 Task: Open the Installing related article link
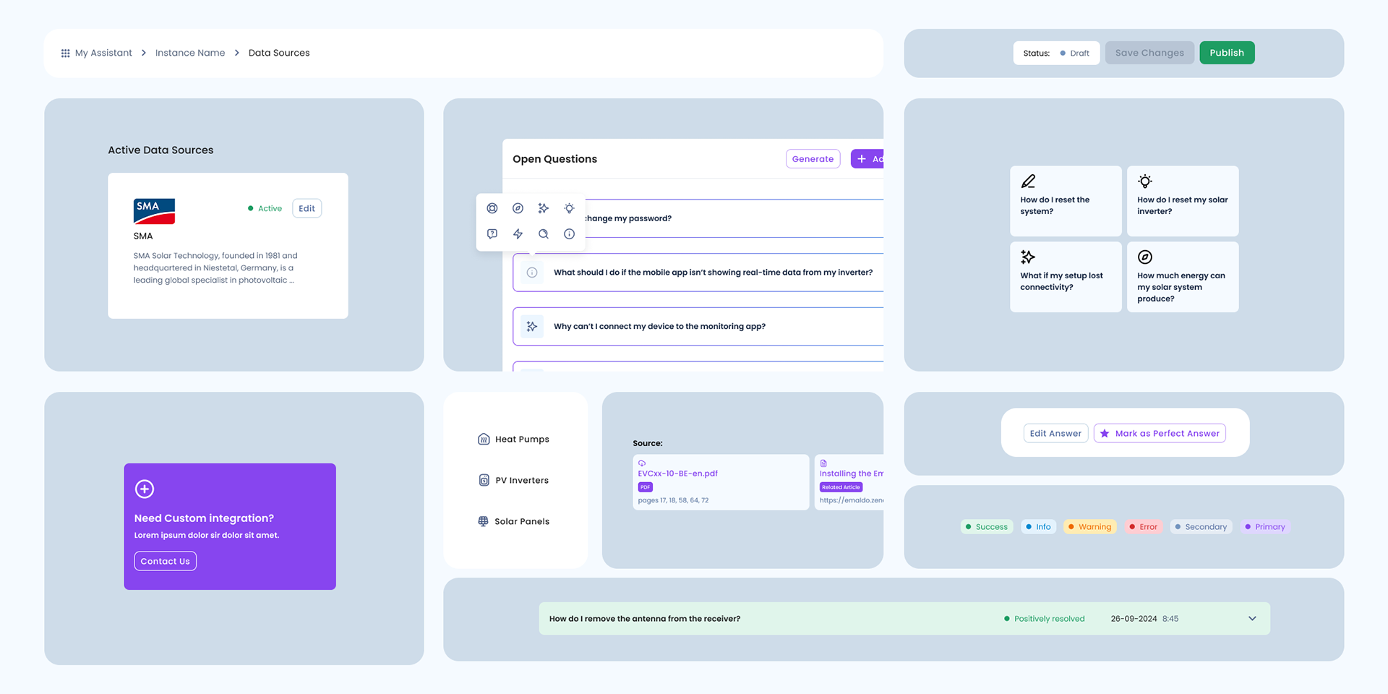[851, 474]
